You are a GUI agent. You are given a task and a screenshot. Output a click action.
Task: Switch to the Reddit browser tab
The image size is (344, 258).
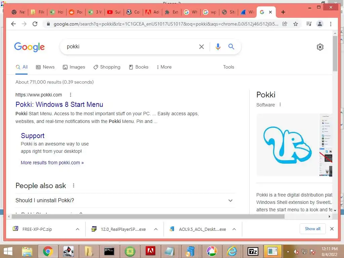76,12
